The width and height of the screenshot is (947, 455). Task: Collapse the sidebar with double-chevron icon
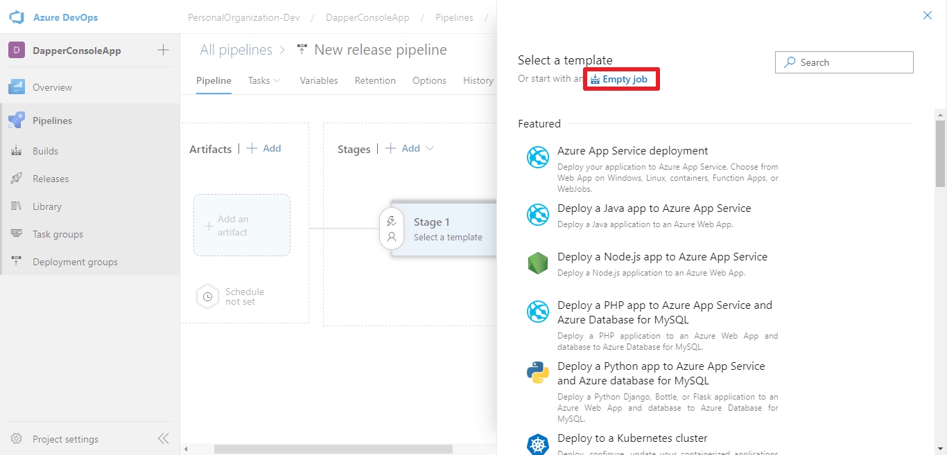(x=164, y=438)
